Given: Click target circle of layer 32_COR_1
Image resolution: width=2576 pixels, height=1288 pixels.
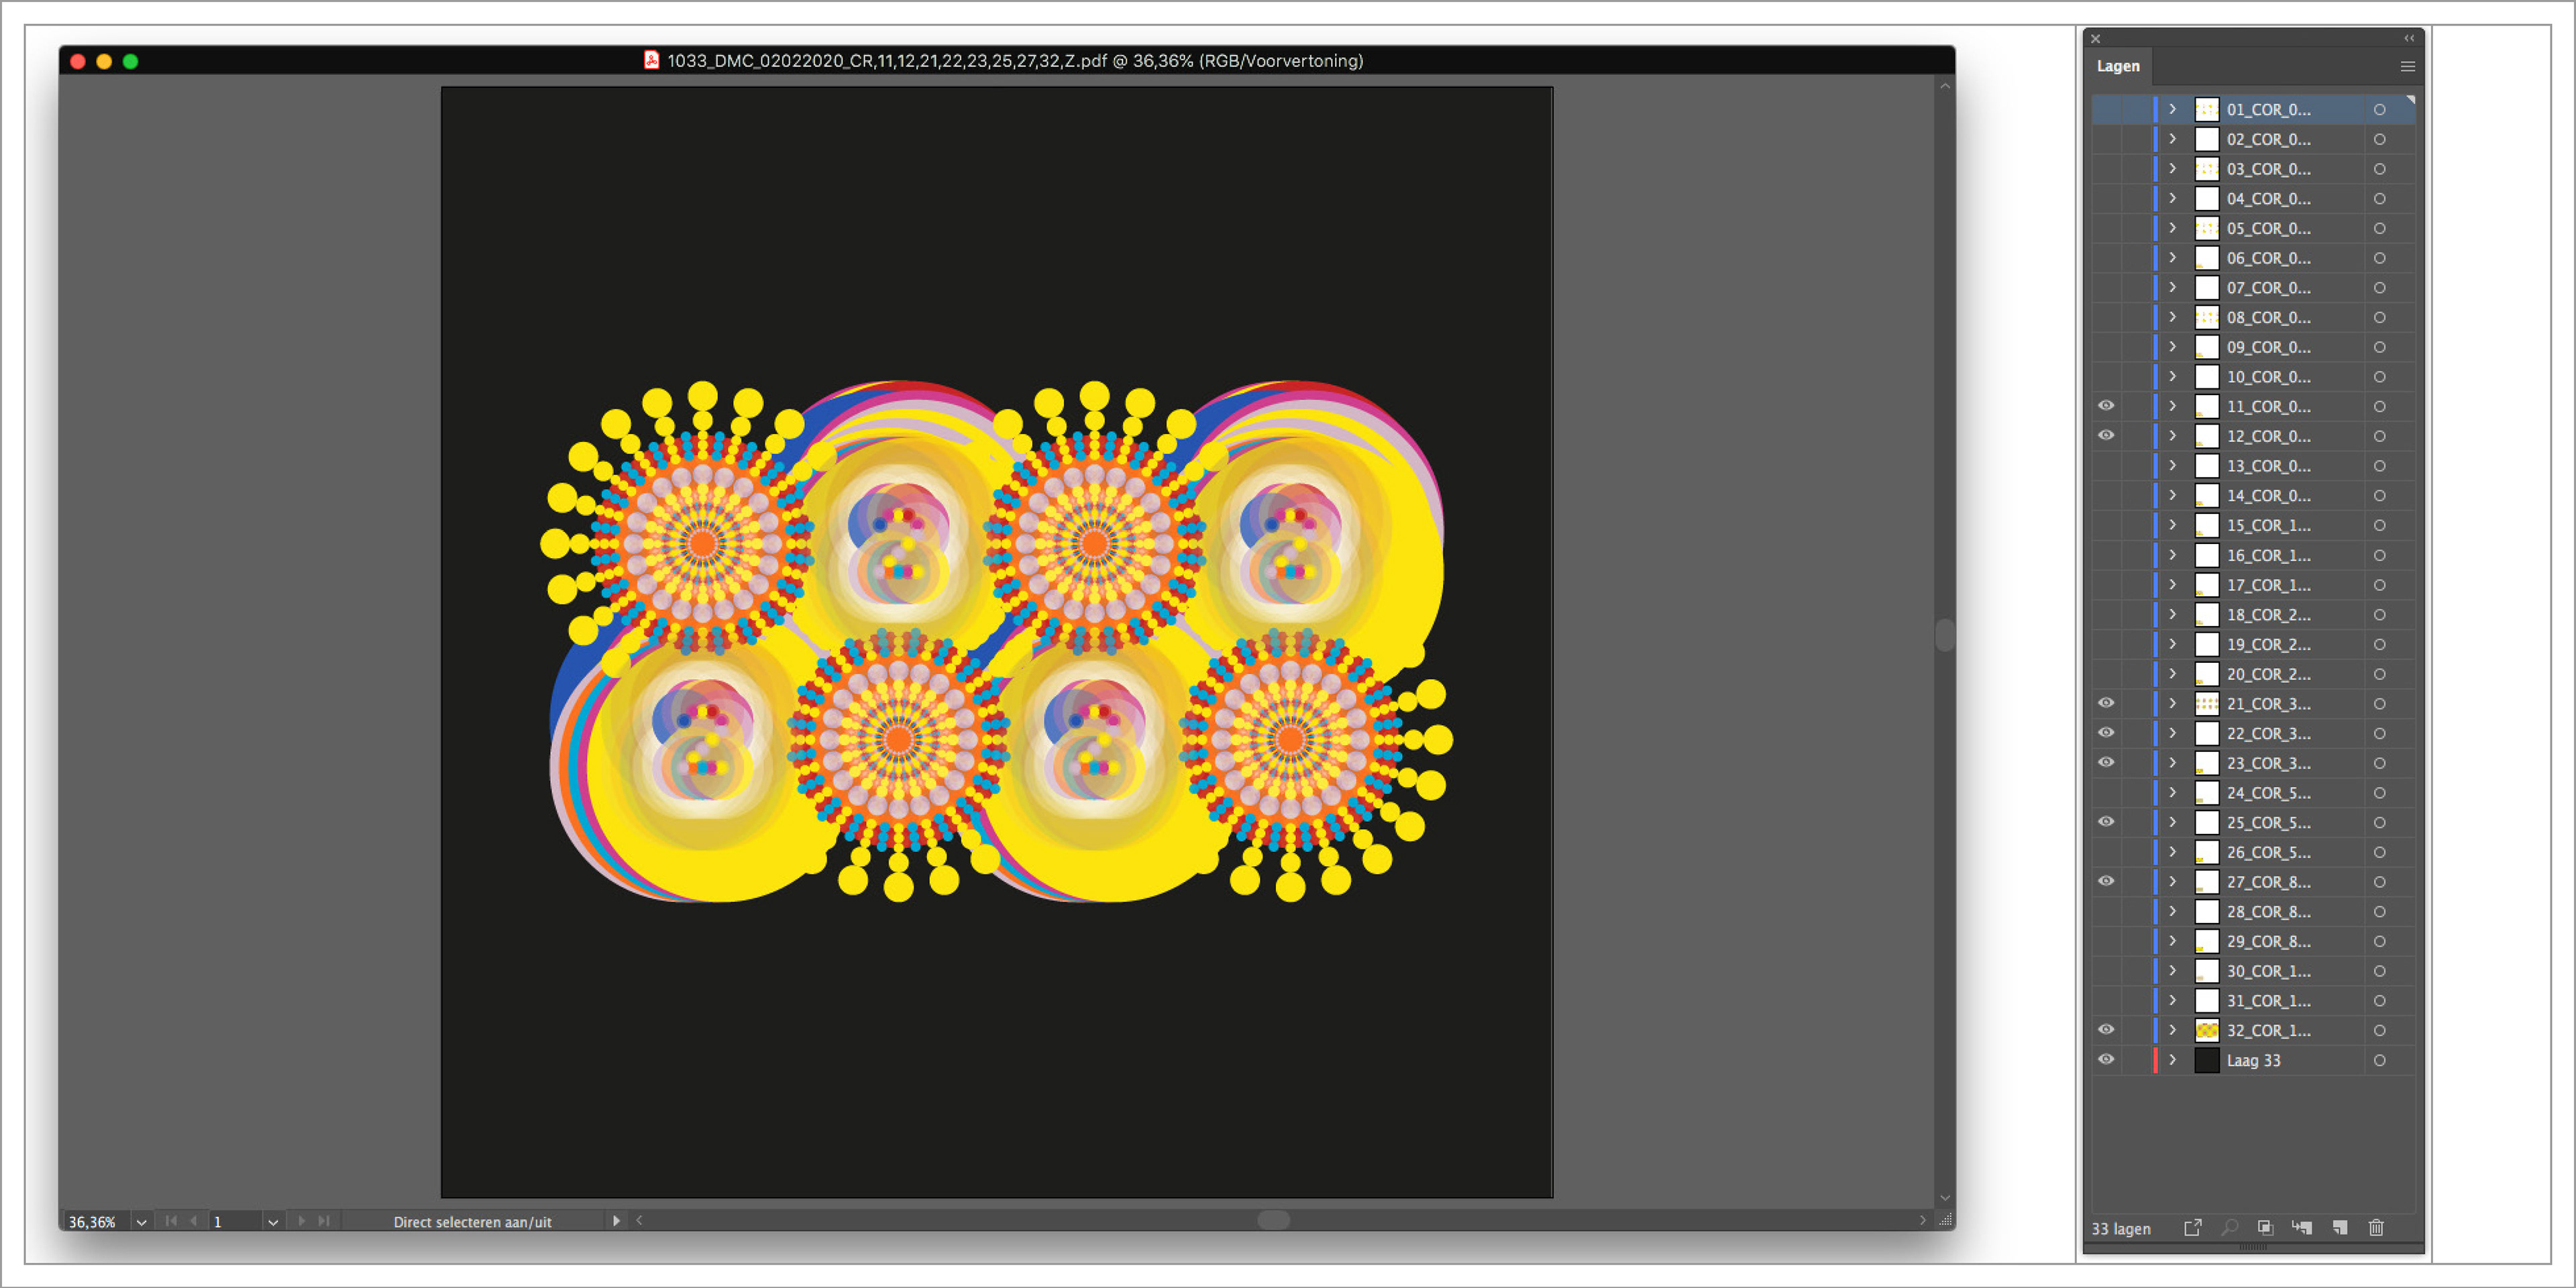Looking at the screenshot, I should tap(2379, 1030).
